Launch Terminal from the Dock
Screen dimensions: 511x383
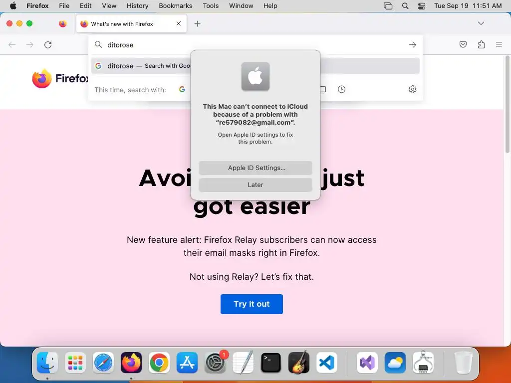(x=271, y=363)
